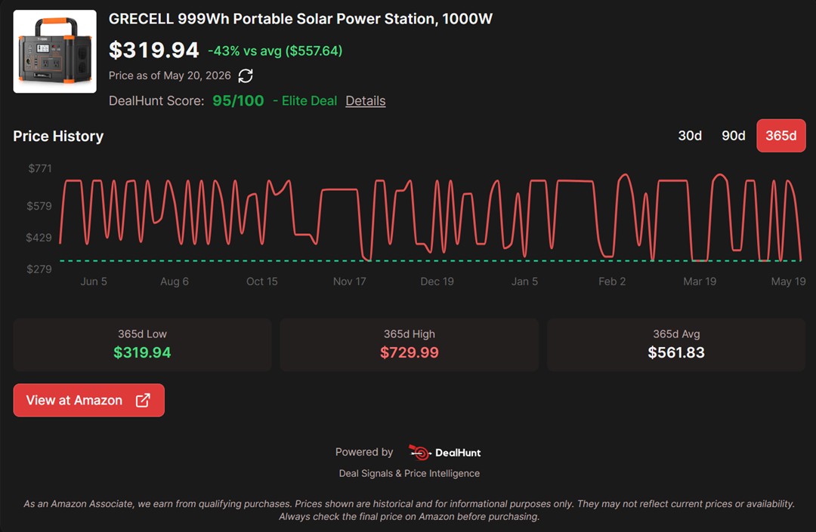This screenshot has width=816, height=532.
Task: Click the Mar 19 date axis label
Action: click(700, 281)
